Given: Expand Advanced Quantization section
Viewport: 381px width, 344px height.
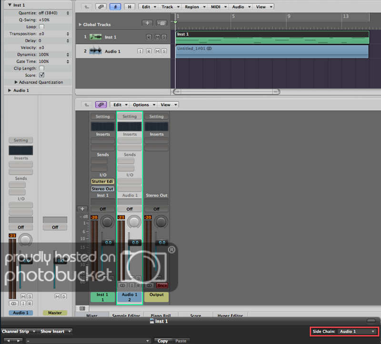Looking at the screenshot, I should click(x=17, y=82).
